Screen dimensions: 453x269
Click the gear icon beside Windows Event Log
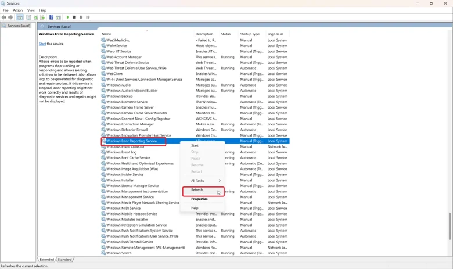(103, 152)
